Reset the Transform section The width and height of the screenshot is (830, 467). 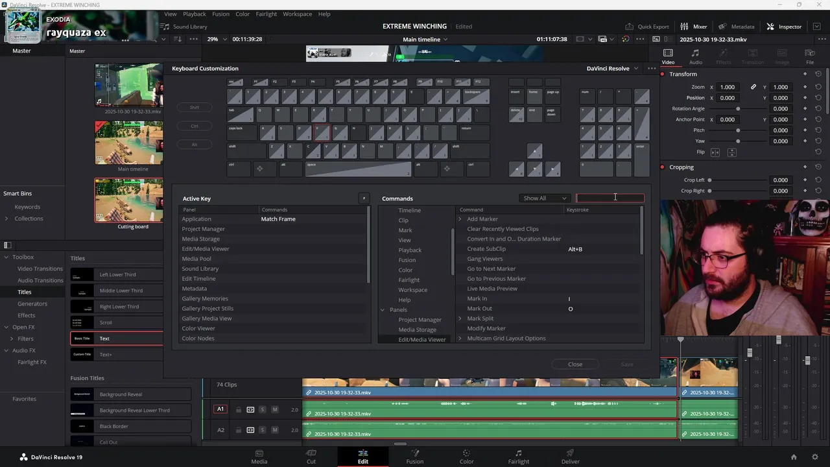(x=818, y=74)
